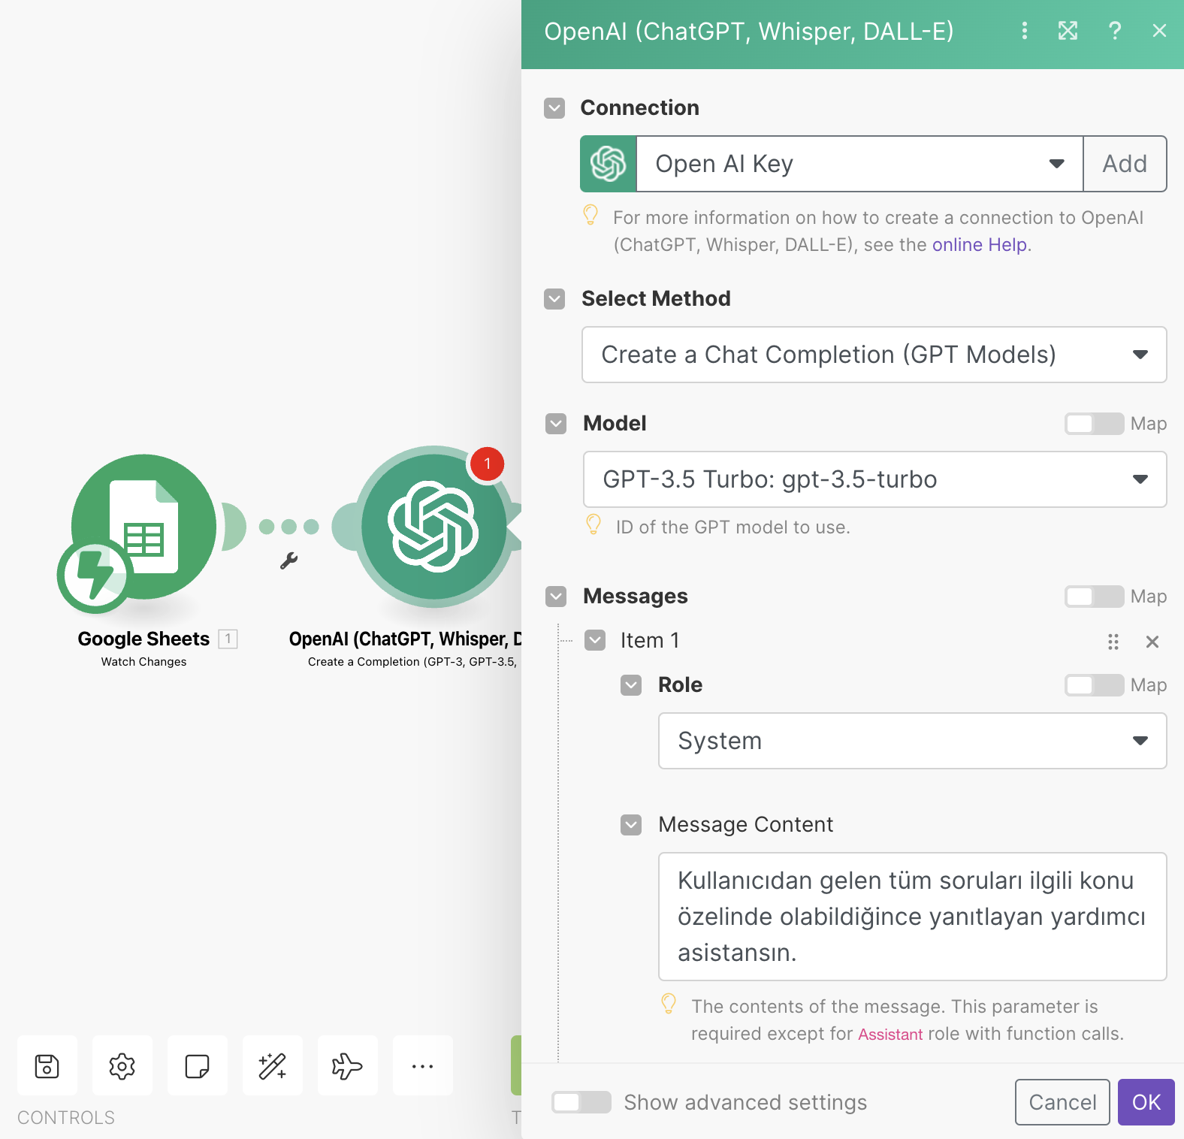Open the notes icon in controls
Viewport: 1184px width, 1139px height.
click(x=198, y=1065)
